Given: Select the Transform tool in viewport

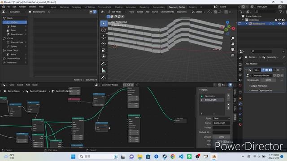Looking at the screenshot, I should click(104, 56).
